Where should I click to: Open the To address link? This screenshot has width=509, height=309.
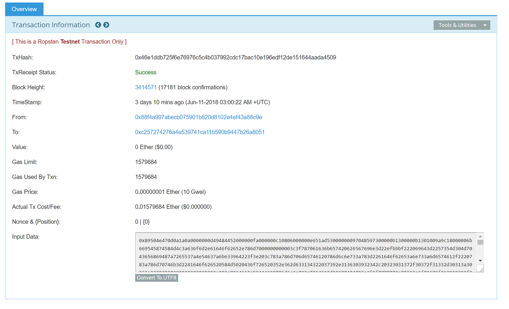coord(200,132)
